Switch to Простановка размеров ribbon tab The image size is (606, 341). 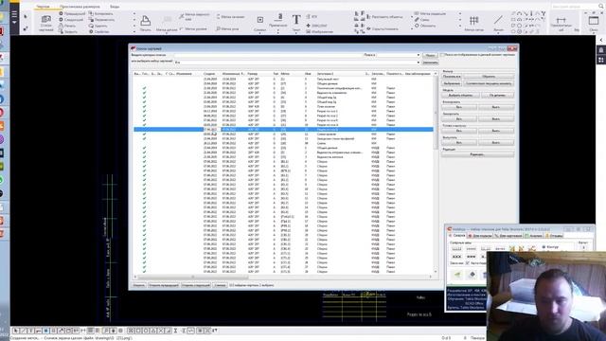coord(80,7)
